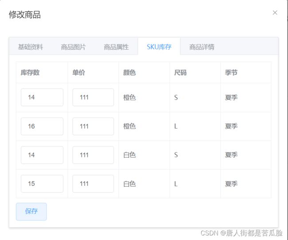Close the 修改商品 dialog

point(275,13)
